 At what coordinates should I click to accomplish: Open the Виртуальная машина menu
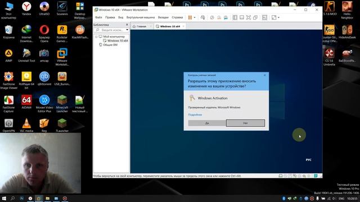(x=141, y=17)
